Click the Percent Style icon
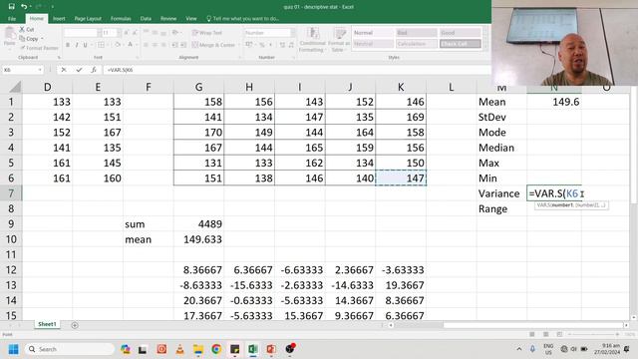638x359 pixels. coord(262,45)
